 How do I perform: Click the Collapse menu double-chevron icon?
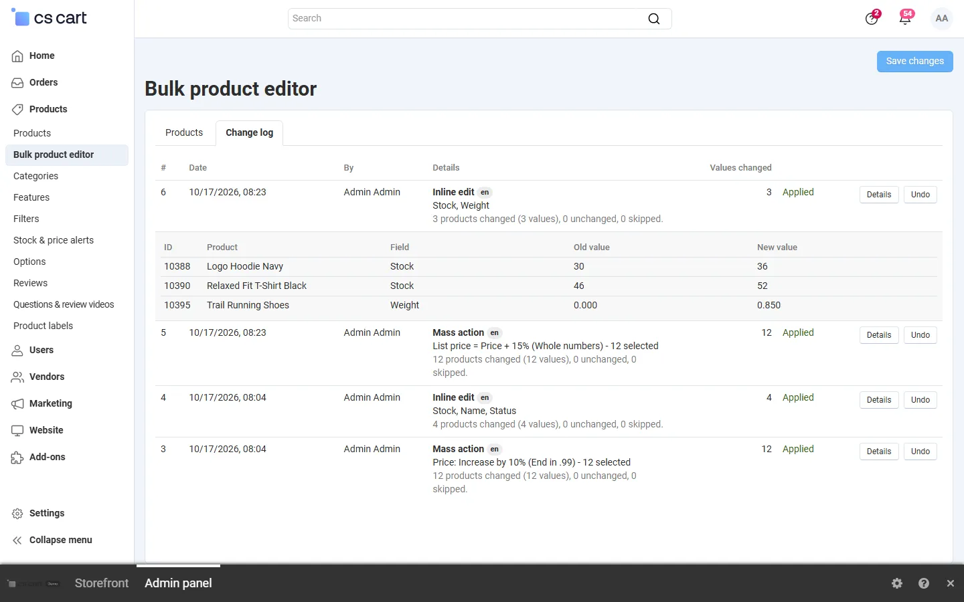(17, 540)
